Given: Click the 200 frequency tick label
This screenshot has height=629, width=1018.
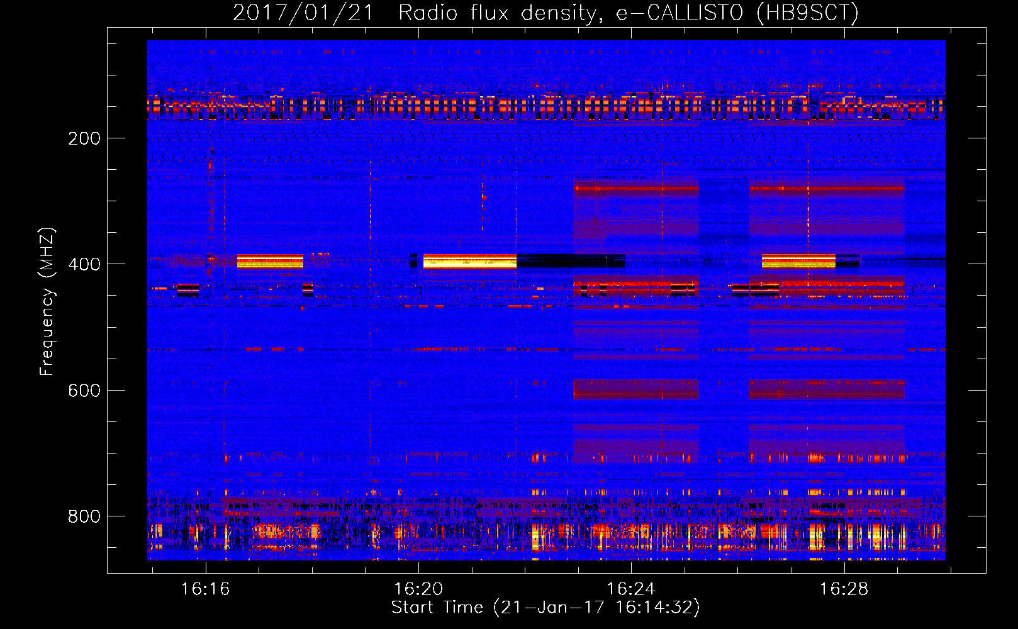Looking at the screenshot, I should [84, 138].
